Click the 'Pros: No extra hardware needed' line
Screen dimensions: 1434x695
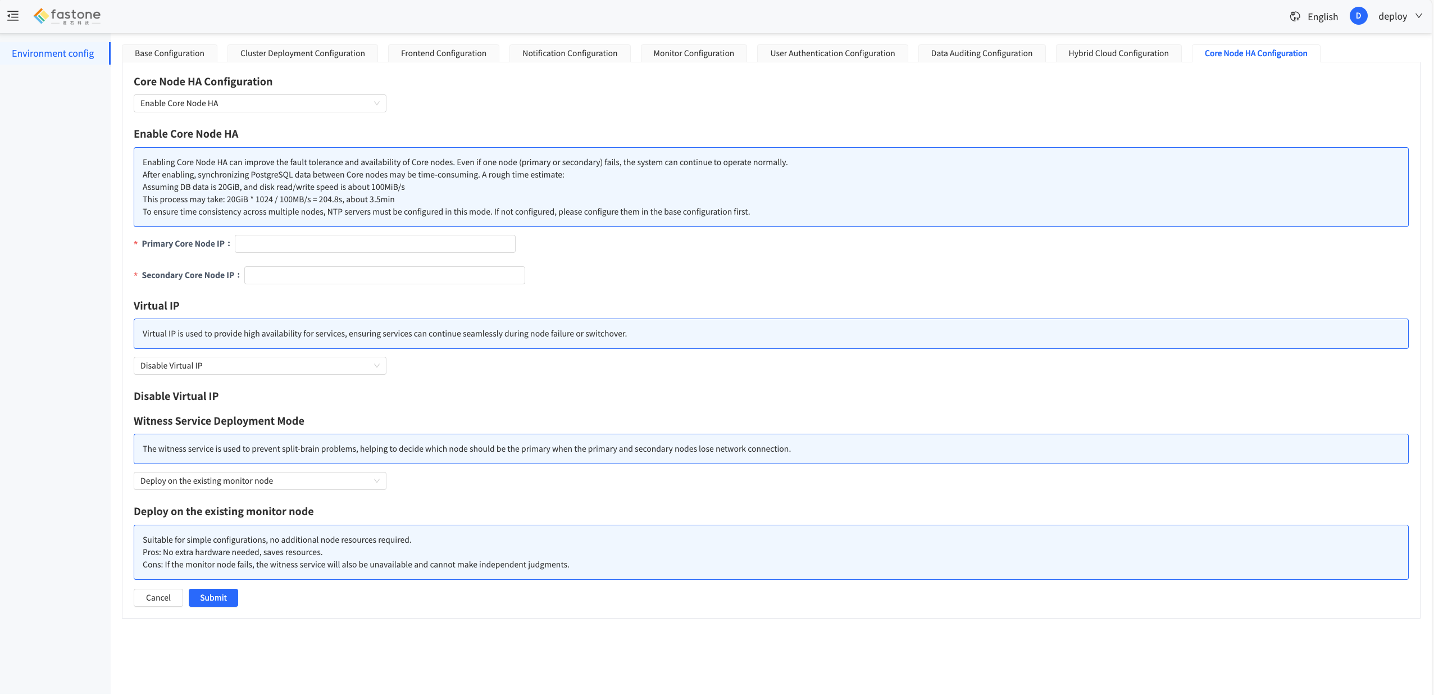[233, 552]
